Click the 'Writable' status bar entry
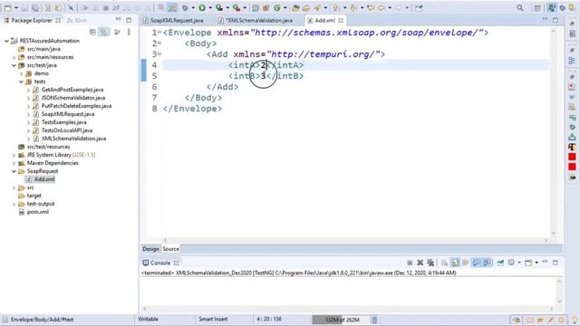Viewport: 580px width, 326px height. (x=149, y=319)
